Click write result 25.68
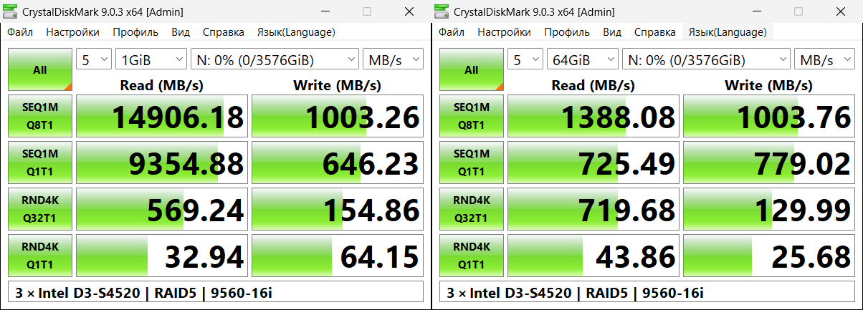863x310 pixels. pos(769,256)
